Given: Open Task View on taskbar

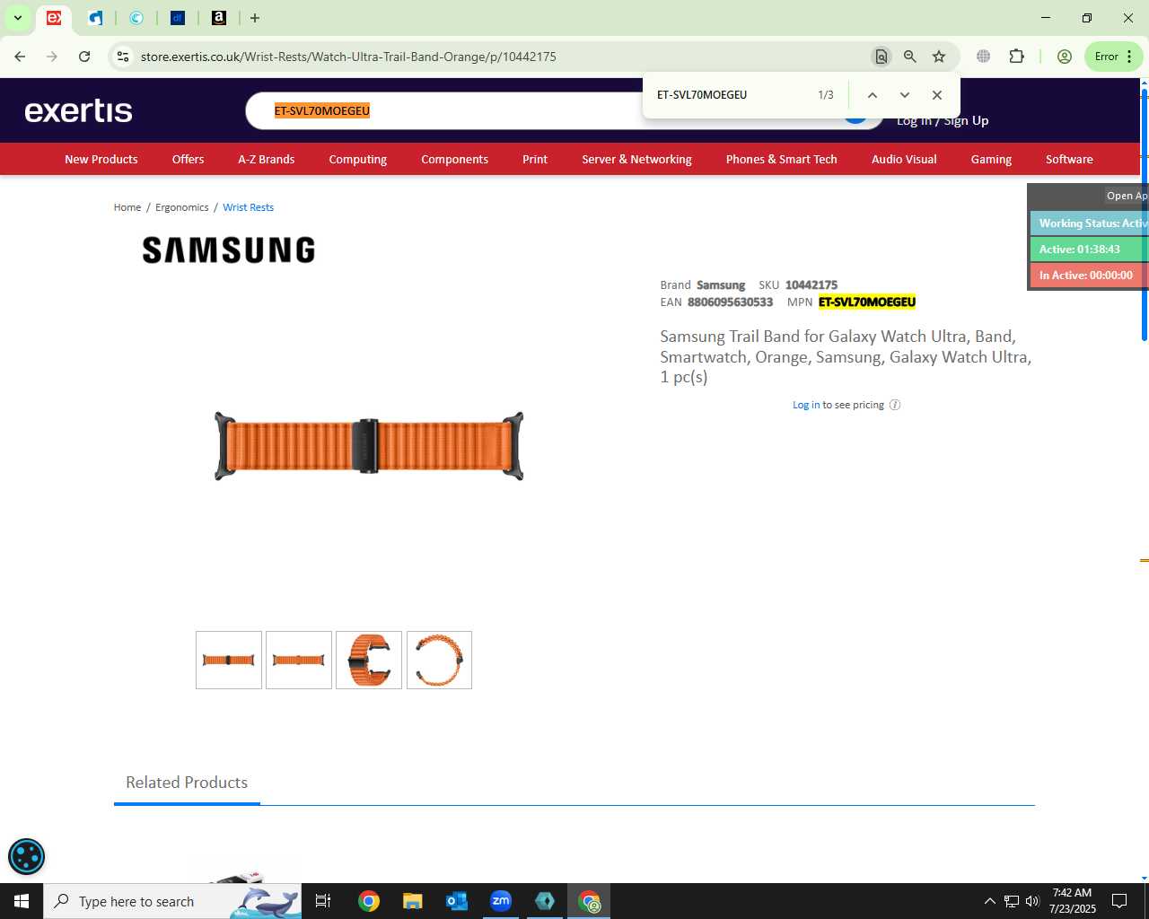Looking at the screenshot, I should [x=323, y=901].
